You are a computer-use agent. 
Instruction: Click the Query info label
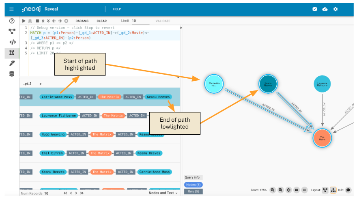coord(192,177)
